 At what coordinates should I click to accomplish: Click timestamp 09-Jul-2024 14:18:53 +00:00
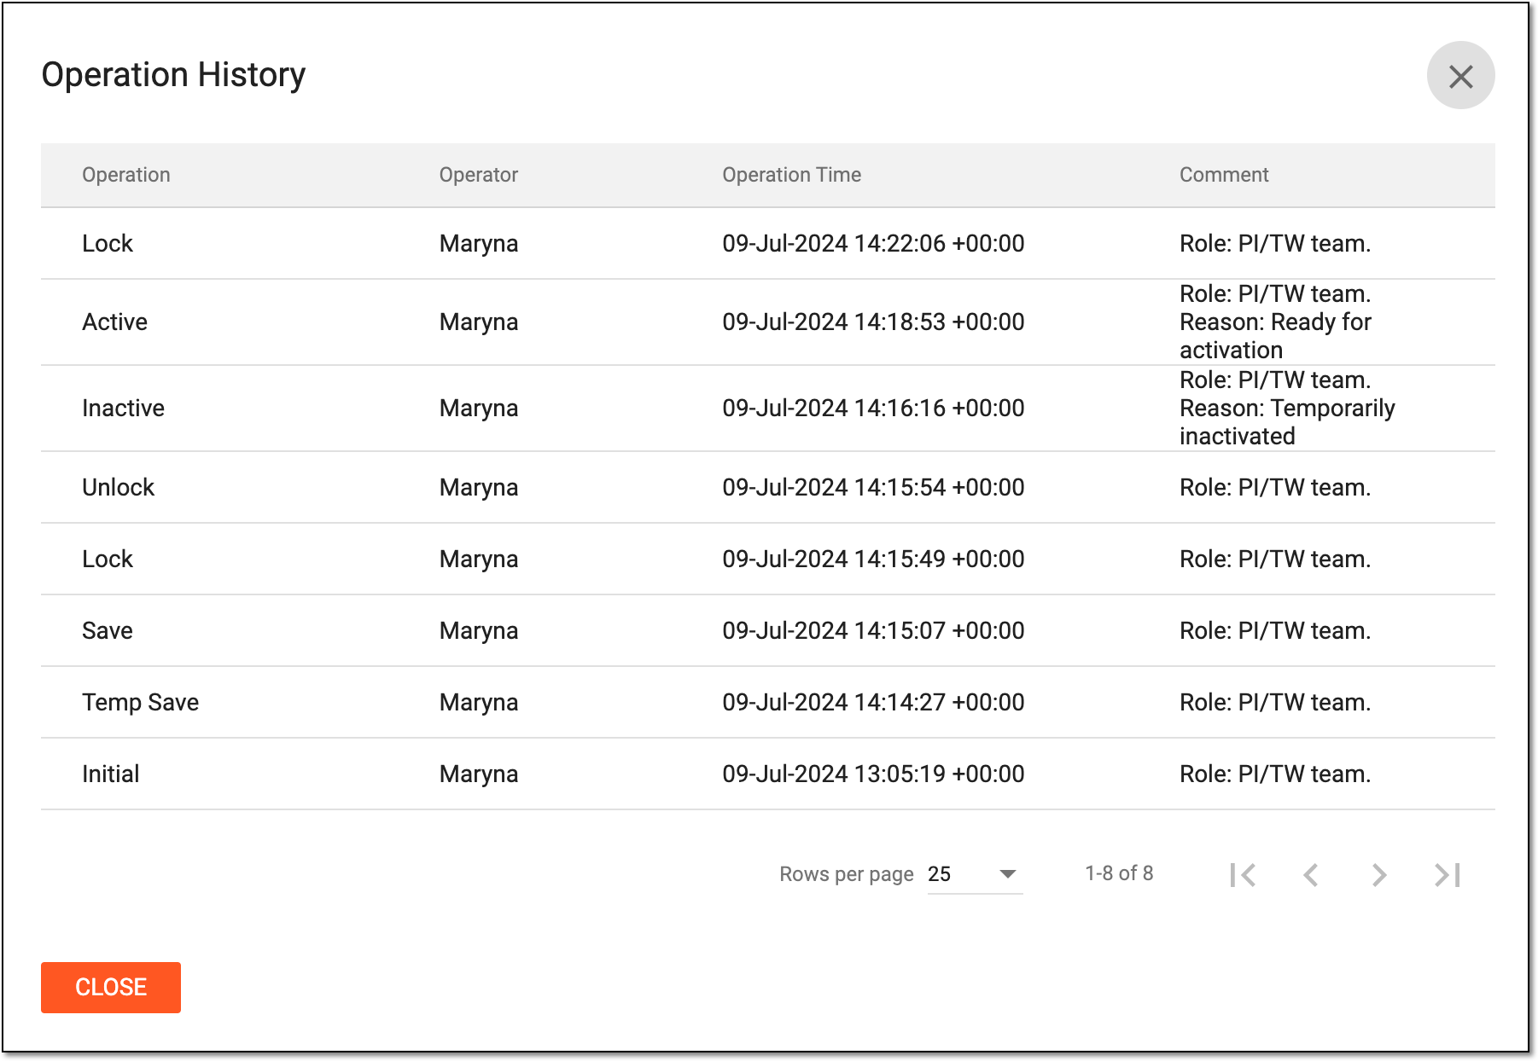coord(873,322)
